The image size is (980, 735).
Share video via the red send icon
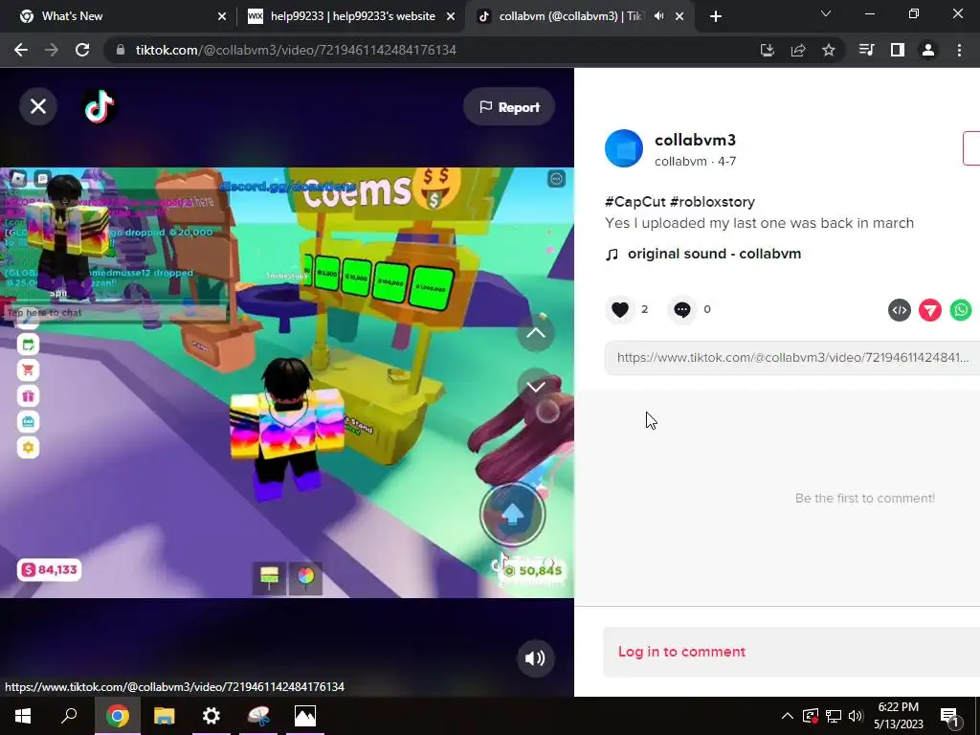[930, 310]
